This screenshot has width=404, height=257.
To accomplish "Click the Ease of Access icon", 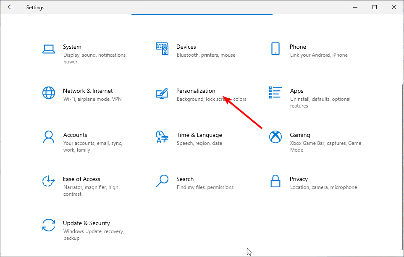I will (49, 181).
